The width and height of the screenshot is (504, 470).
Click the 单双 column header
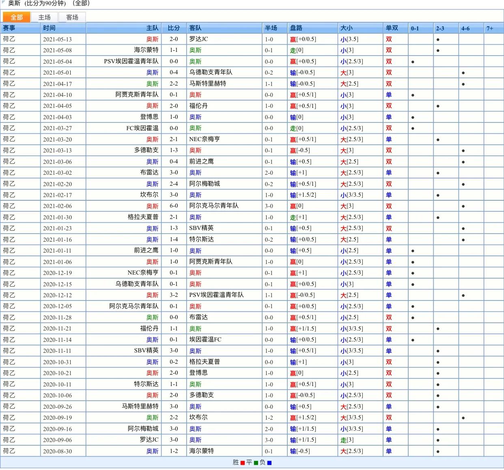point(392,28)
